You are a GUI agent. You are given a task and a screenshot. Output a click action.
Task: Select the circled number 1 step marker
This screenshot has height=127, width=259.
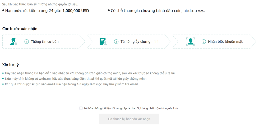(x=26, y=42)
